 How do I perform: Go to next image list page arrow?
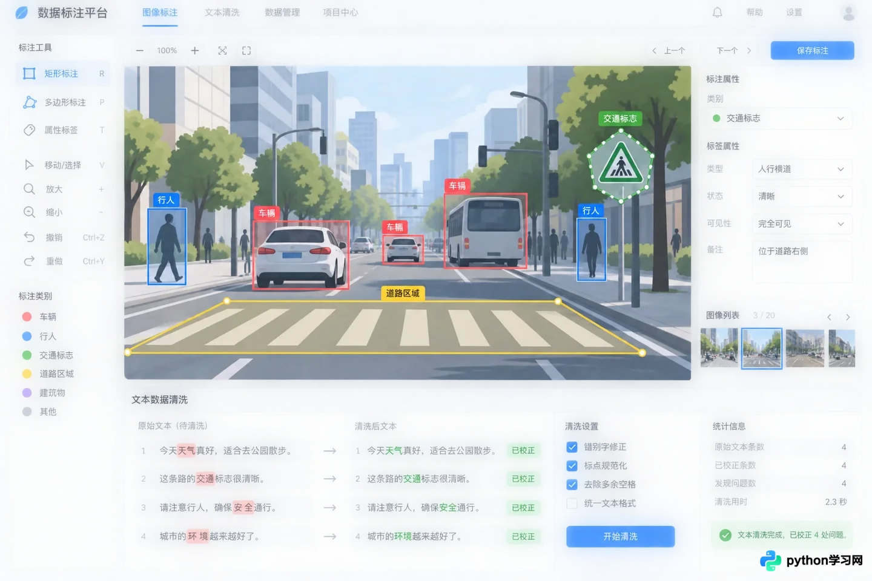coord(848,317)
